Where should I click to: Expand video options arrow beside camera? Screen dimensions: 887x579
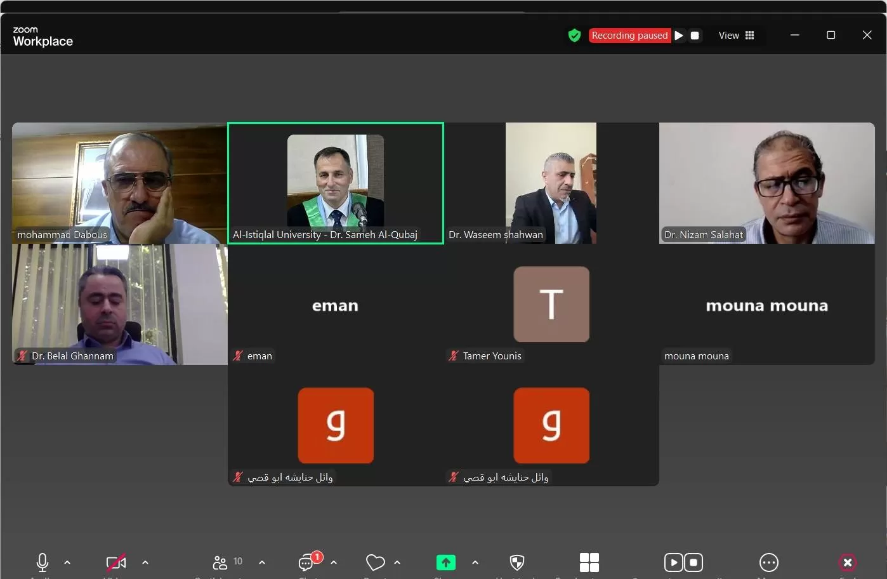[x=145, y=562]
